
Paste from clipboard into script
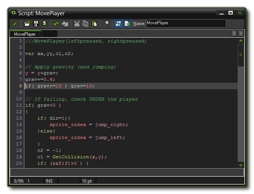[94, 24]
